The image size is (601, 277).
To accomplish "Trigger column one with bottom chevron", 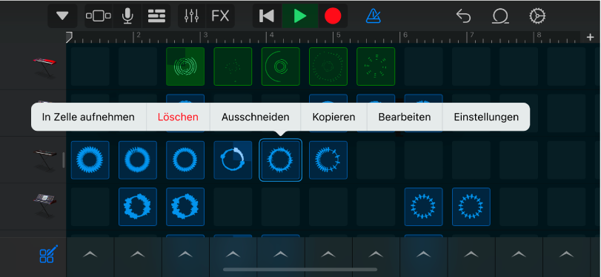I will pyautogui.click(x=90, y=254).
